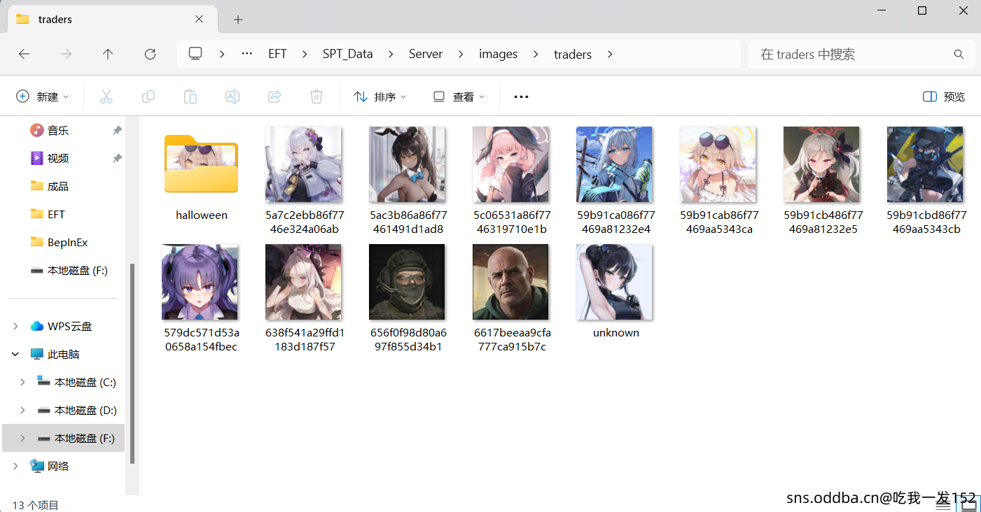981x512 pixels.
Task: Click the Rename icon in toolbar
Action: coord(232,97)
